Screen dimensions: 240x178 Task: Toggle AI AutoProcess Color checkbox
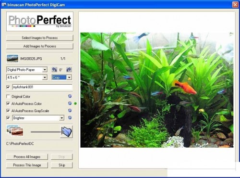coord(8,103)
